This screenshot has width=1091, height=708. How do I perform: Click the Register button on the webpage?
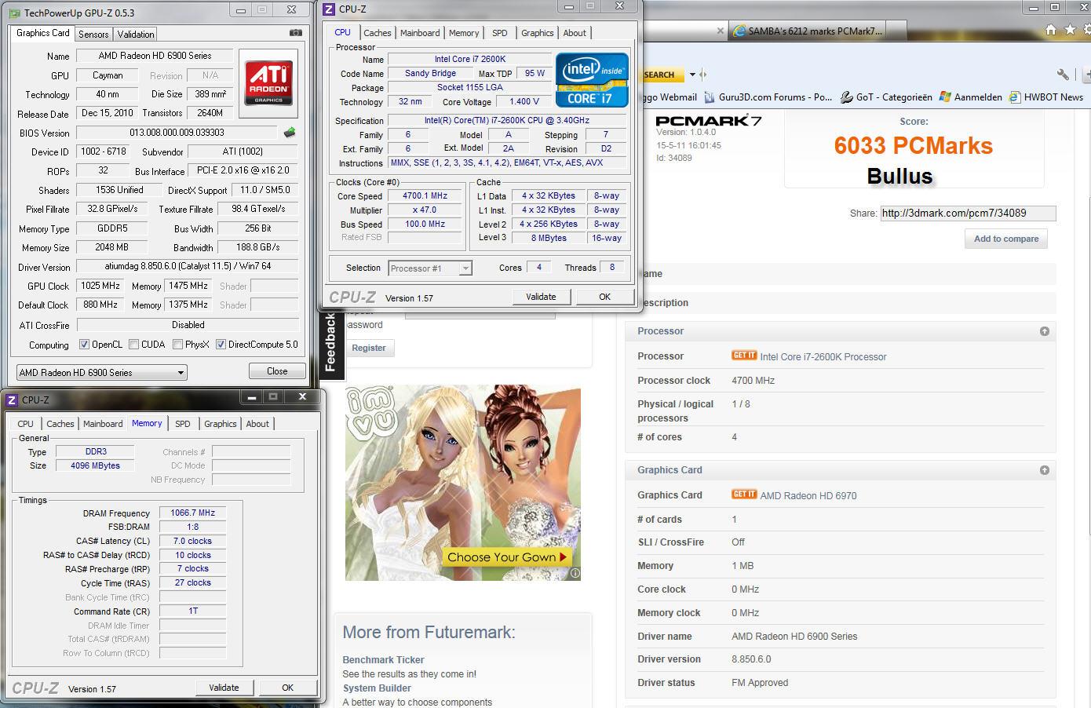click(x=369, y=348)
